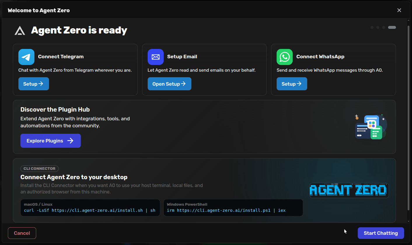The height and width of the screenshot is (245, 412).
Task: Cancel the welcome dialog
Action: coord(22,233)
